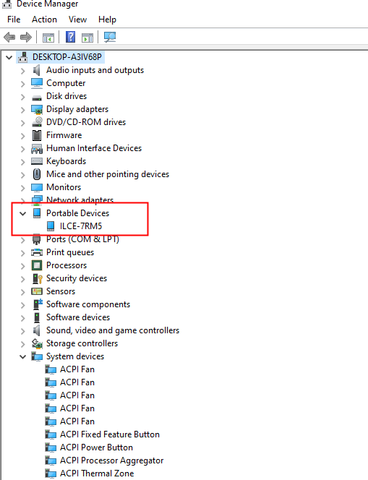Open the View menu
368x480 pixels.
coord(77,20)
